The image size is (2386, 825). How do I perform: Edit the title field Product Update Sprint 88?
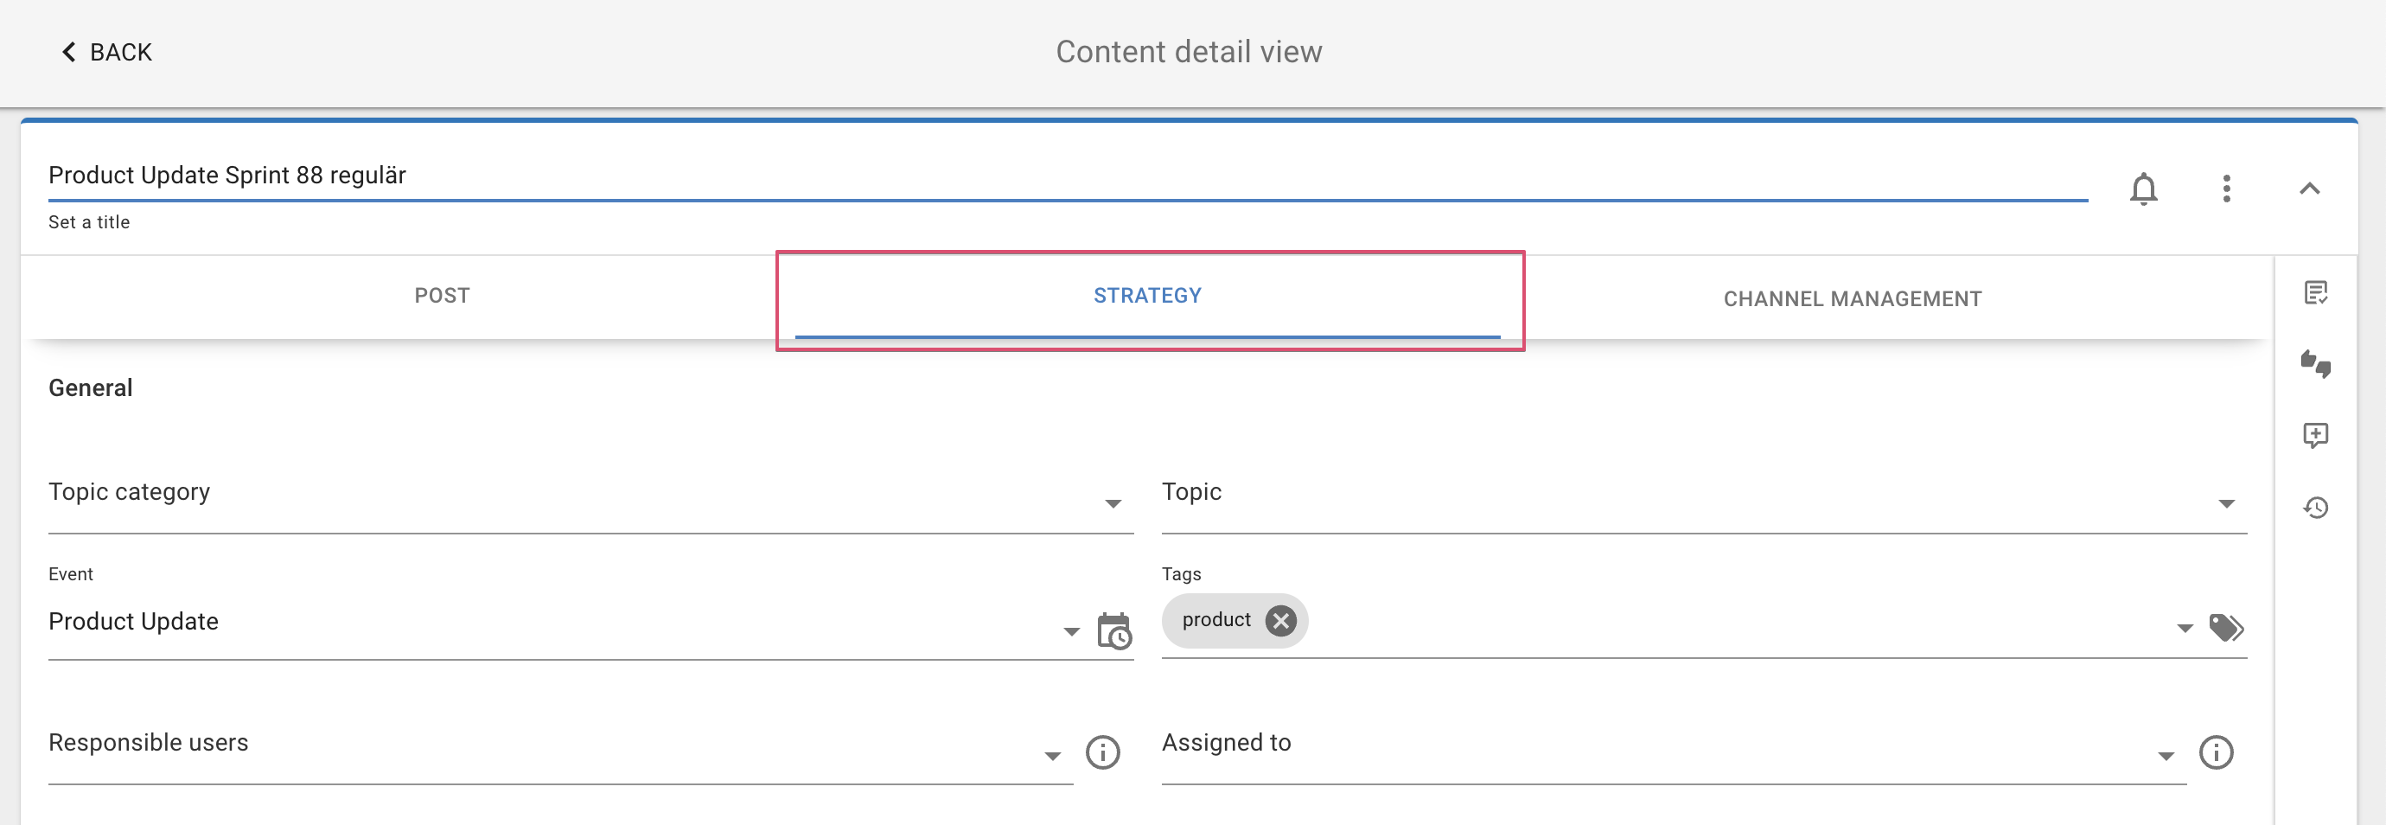tap(1068, 176)
